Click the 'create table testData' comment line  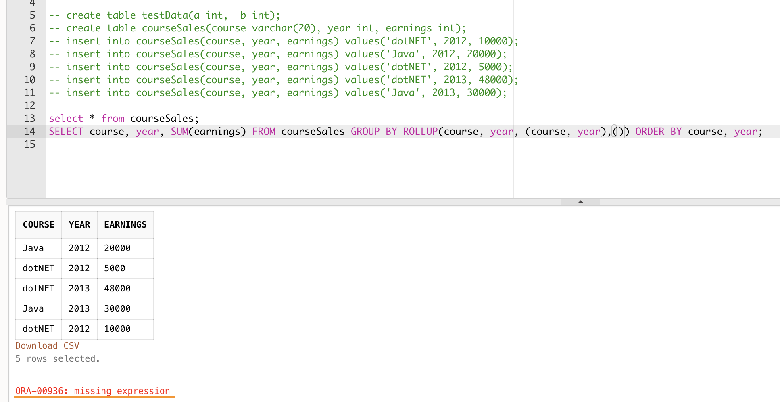click(165, 15)
